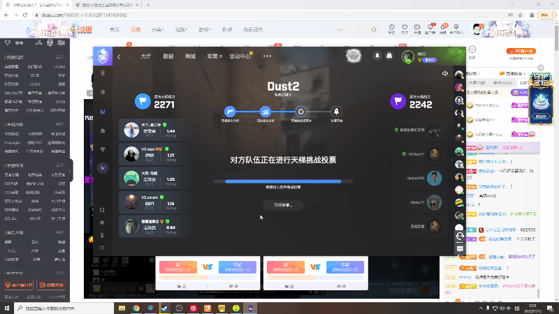Image resolution: width=559 pixels, height=314 pixels.
Task: Click the waiting-for-result pill button
Action: [x=283, y=205]
